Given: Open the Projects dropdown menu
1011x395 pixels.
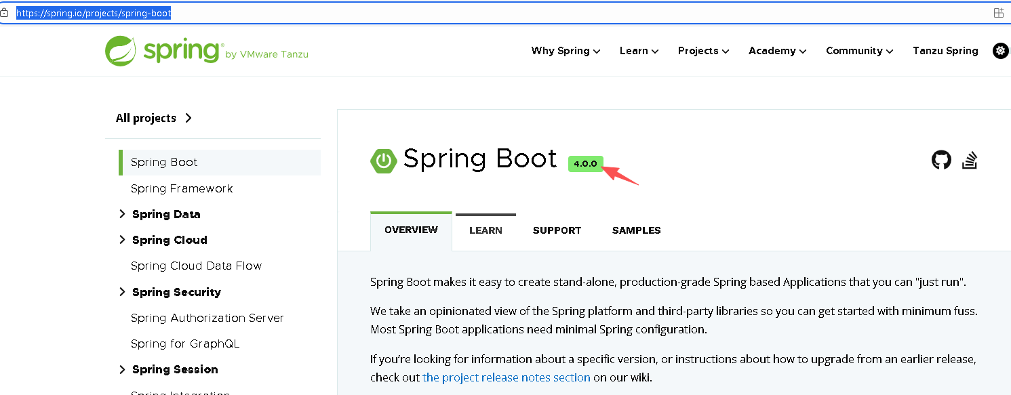Looking at the screenshot, I should point(703,51).
